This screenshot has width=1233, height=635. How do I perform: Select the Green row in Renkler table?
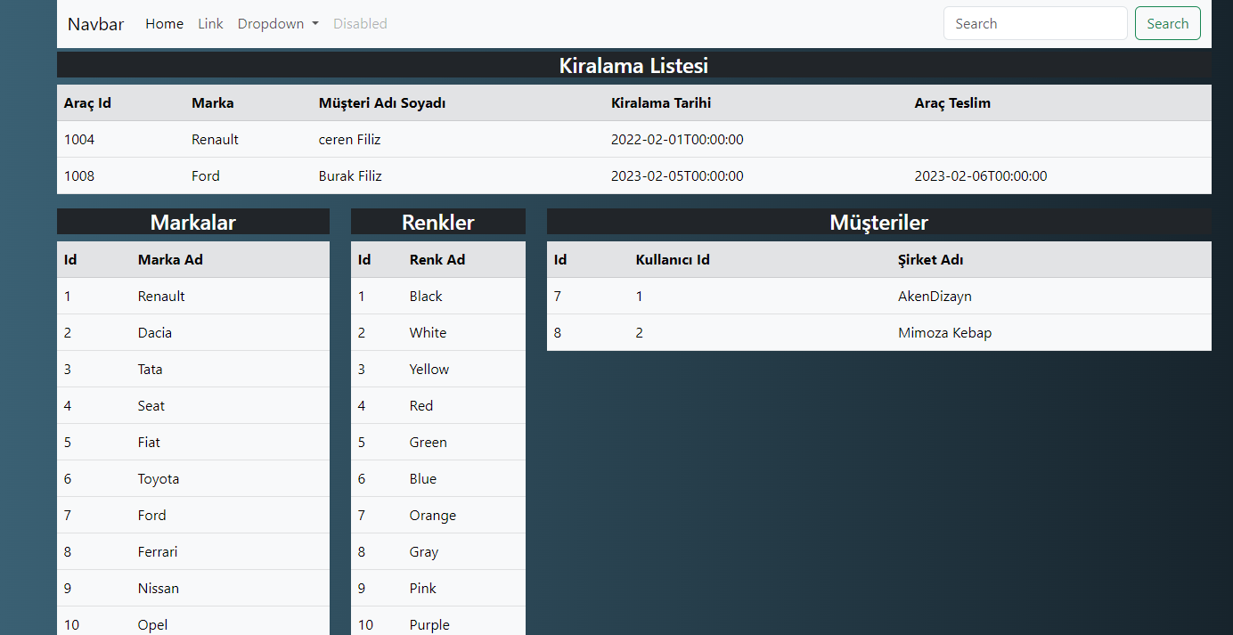pos(437,442)
